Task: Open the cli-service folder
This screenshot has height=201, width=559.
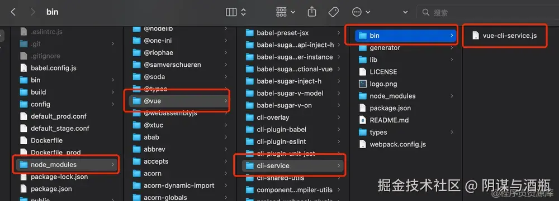Action: [293, 165]
